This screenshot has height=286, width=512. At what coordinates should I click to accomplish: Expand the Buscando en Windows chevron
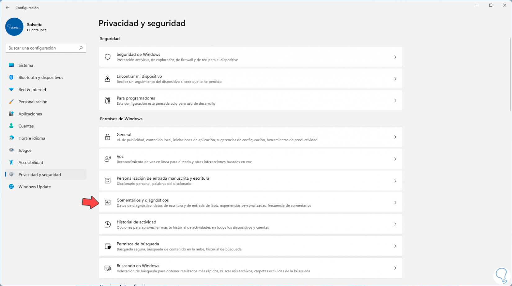click(x=395, y=268)
